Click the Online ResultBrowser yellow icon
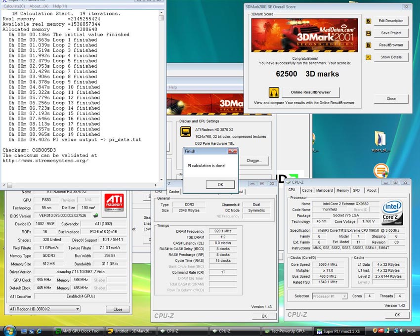The height and width of the screenshot is (336, 420). pyautogui.click(x=274, y=92)
